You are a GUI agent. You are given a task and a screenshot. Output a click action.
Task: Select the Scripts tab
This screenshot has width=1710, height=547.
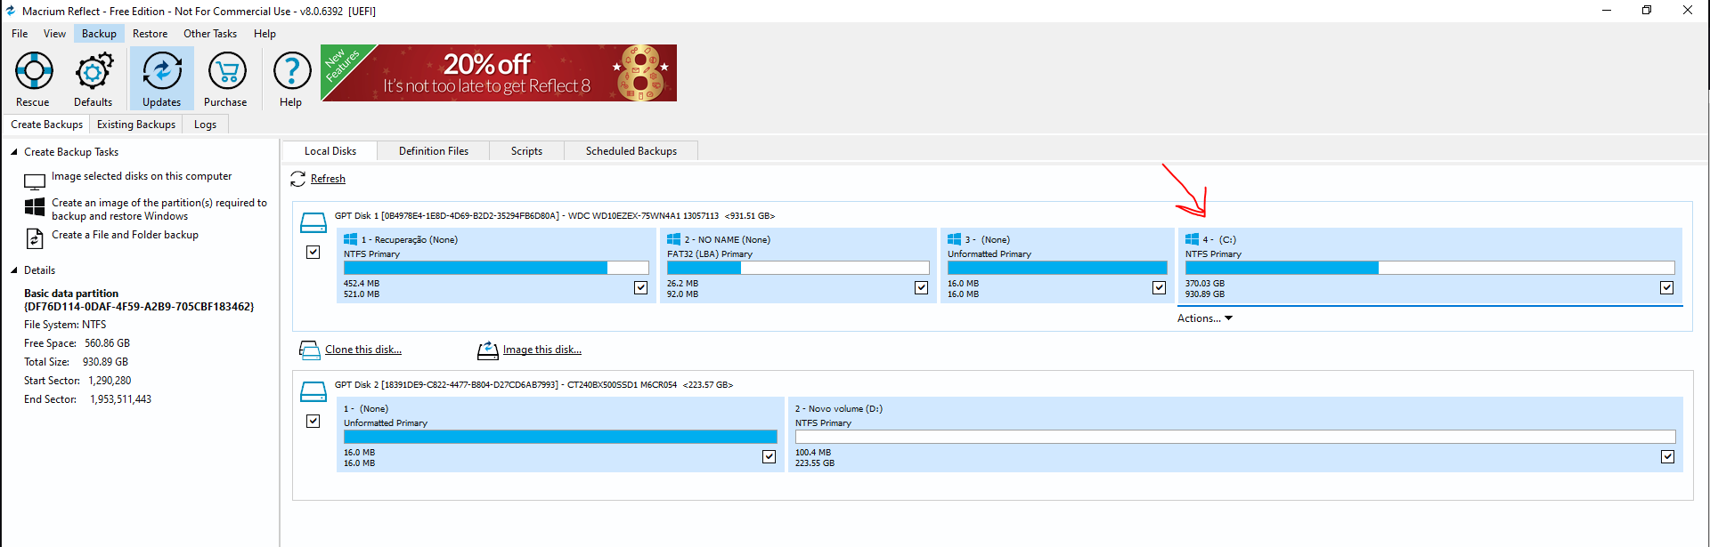(x=526, y=151)
